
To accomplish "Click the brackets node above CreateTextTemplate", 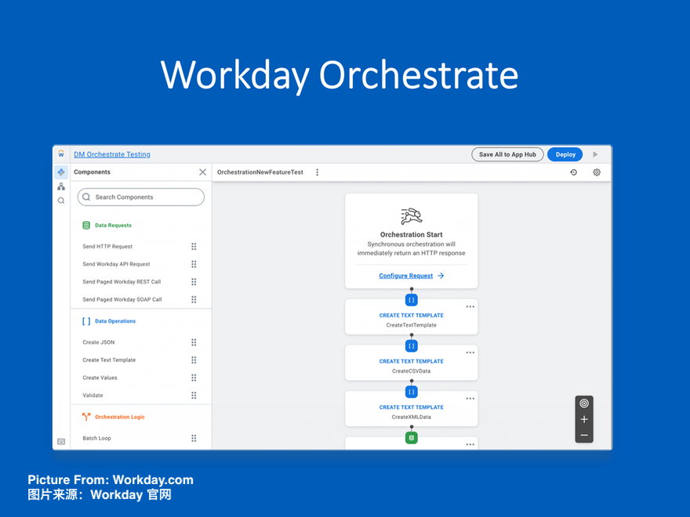I will tap(412, 300).
